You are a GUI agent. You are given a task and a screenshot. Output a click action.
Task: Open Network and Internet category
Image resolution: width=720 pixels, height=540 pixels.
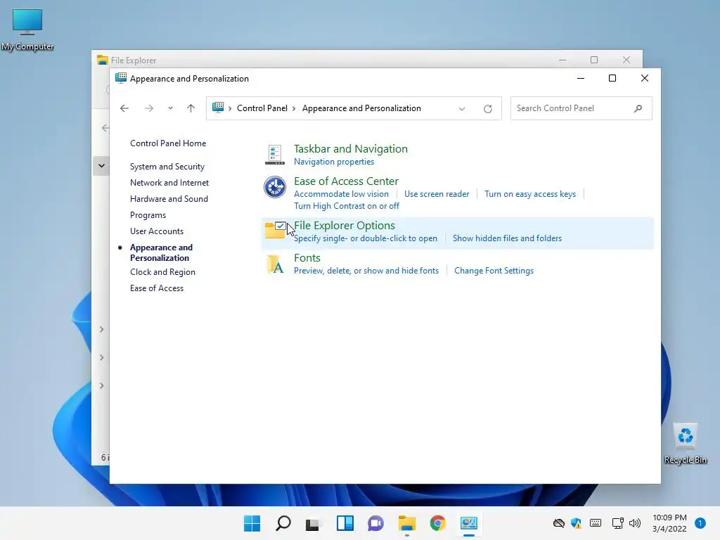click(x=169, y=183)
